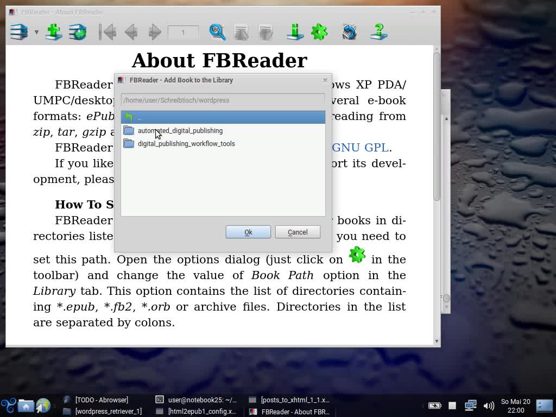
Task: Open the text search magnifier icon
Action: click(x=217, y=32)
